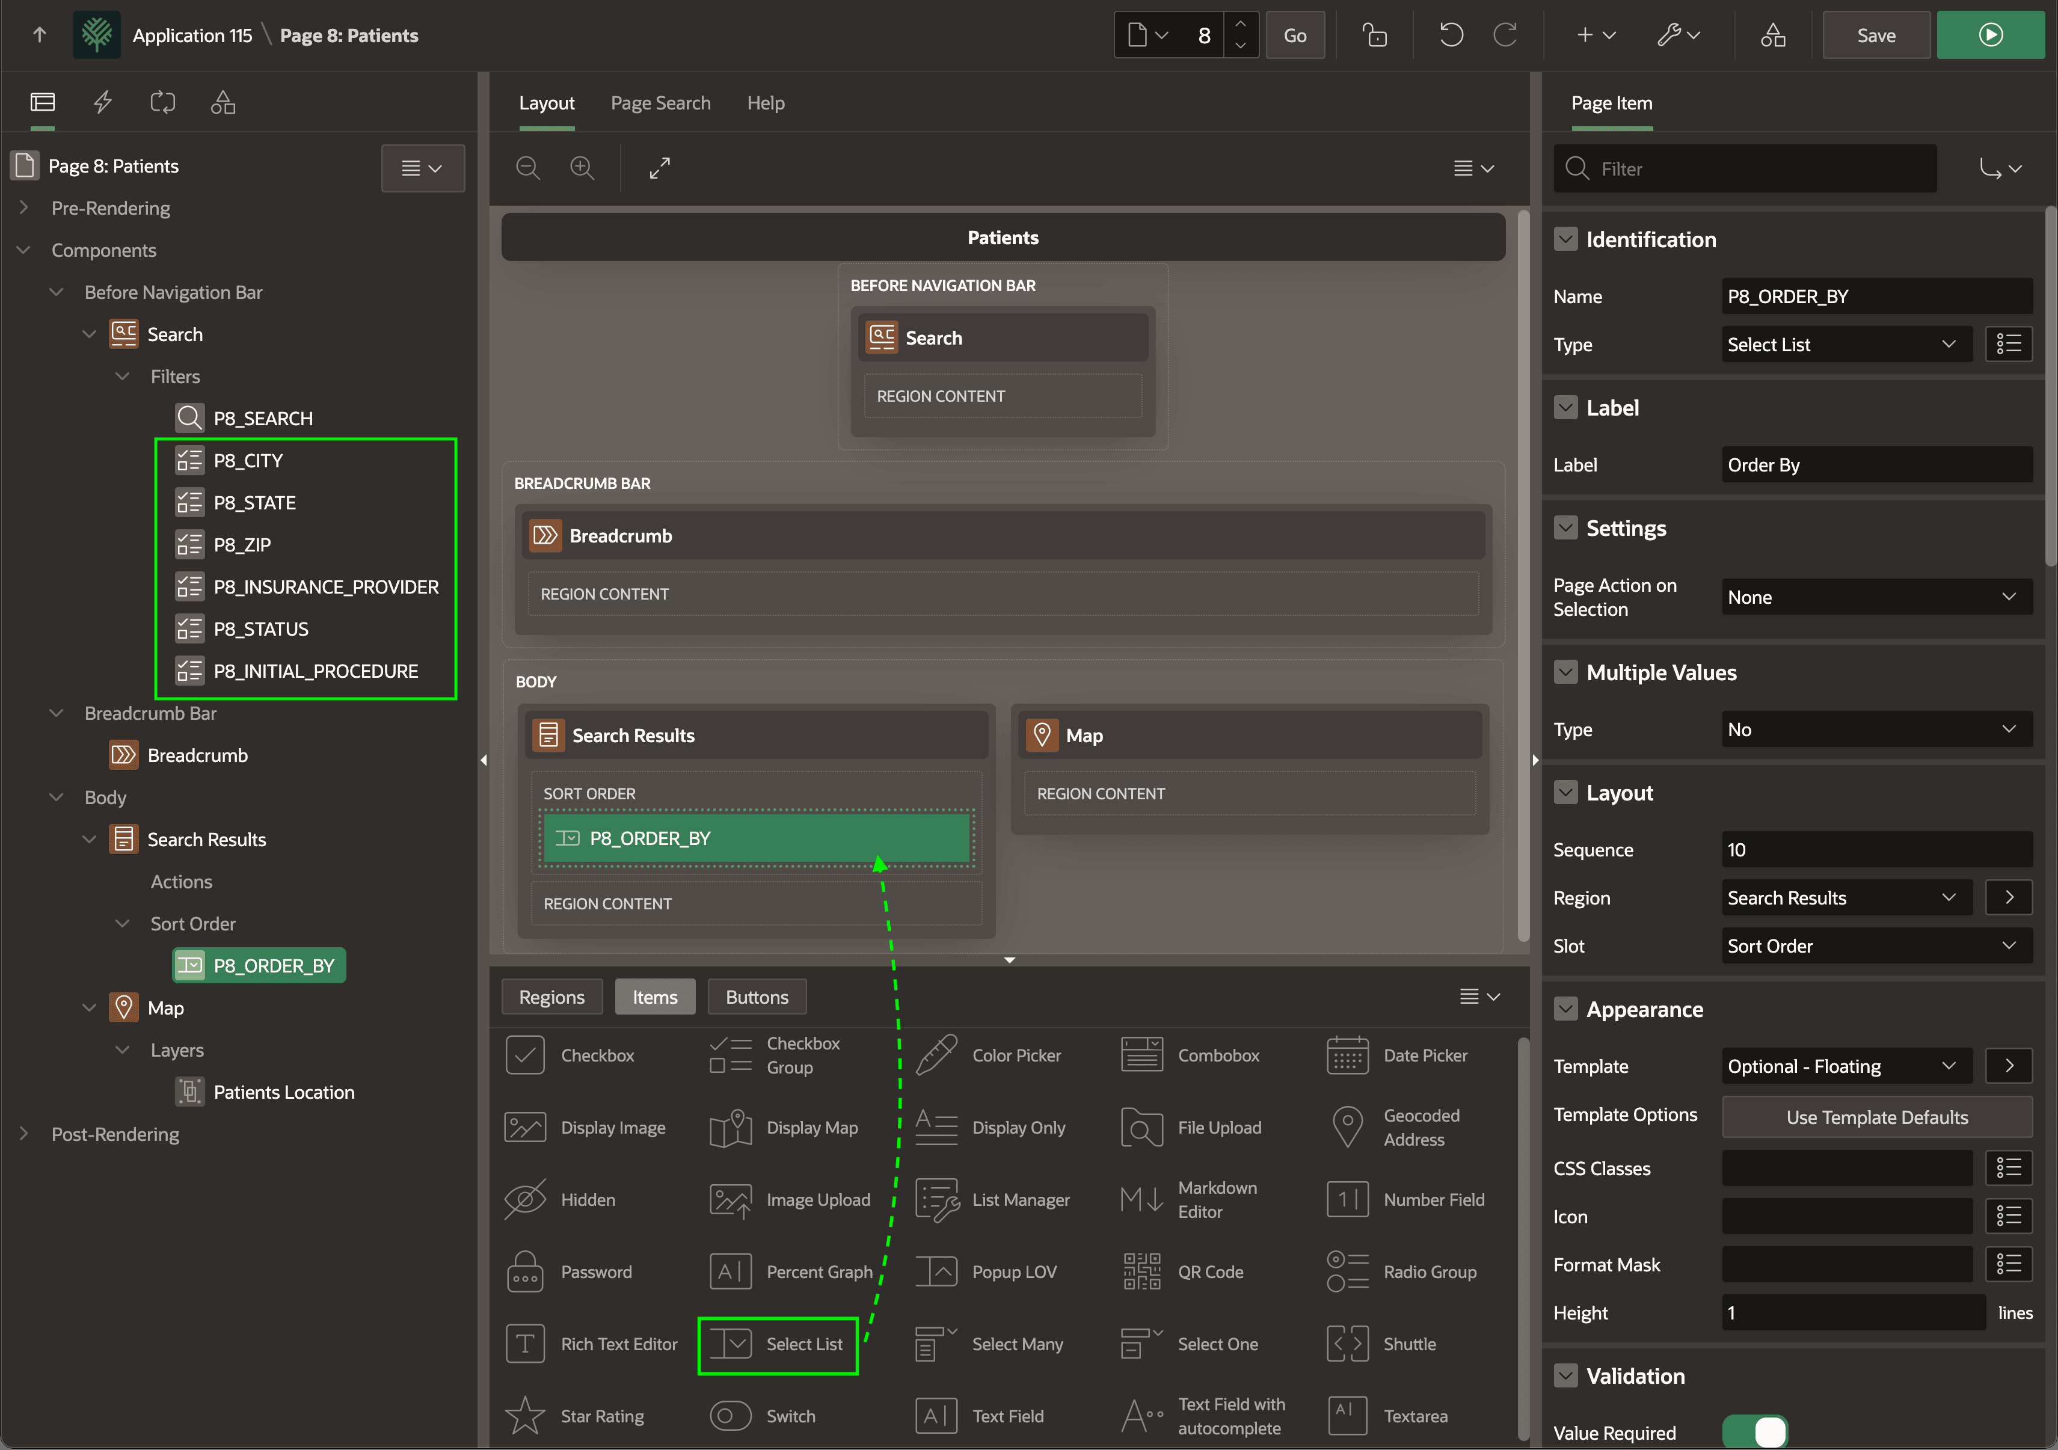Open Application 115 breadcrumb link
2058x1450 pixels.
coord(192,35)
